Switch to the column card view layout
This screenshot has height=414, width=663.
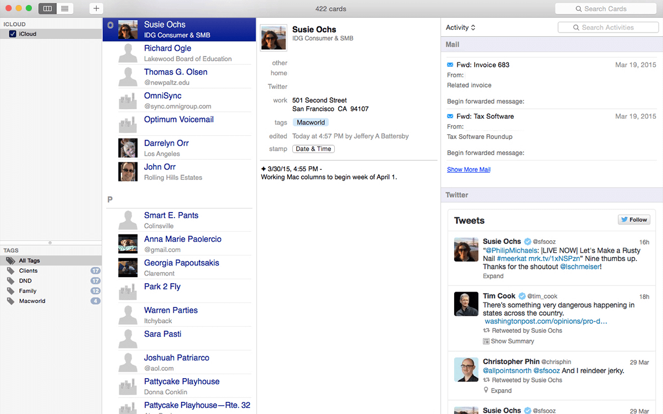48,8
